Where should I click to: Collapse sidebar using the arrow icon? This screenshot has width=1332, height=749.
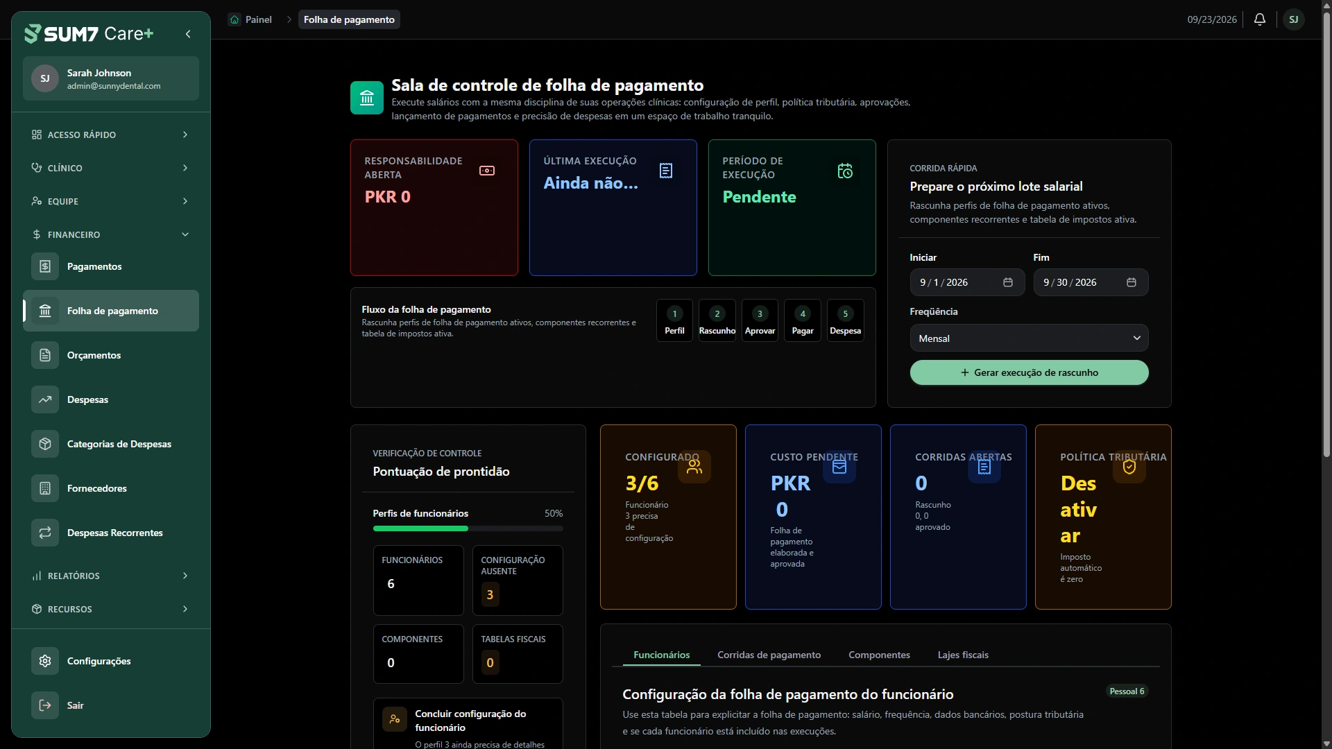coord(188,34)
